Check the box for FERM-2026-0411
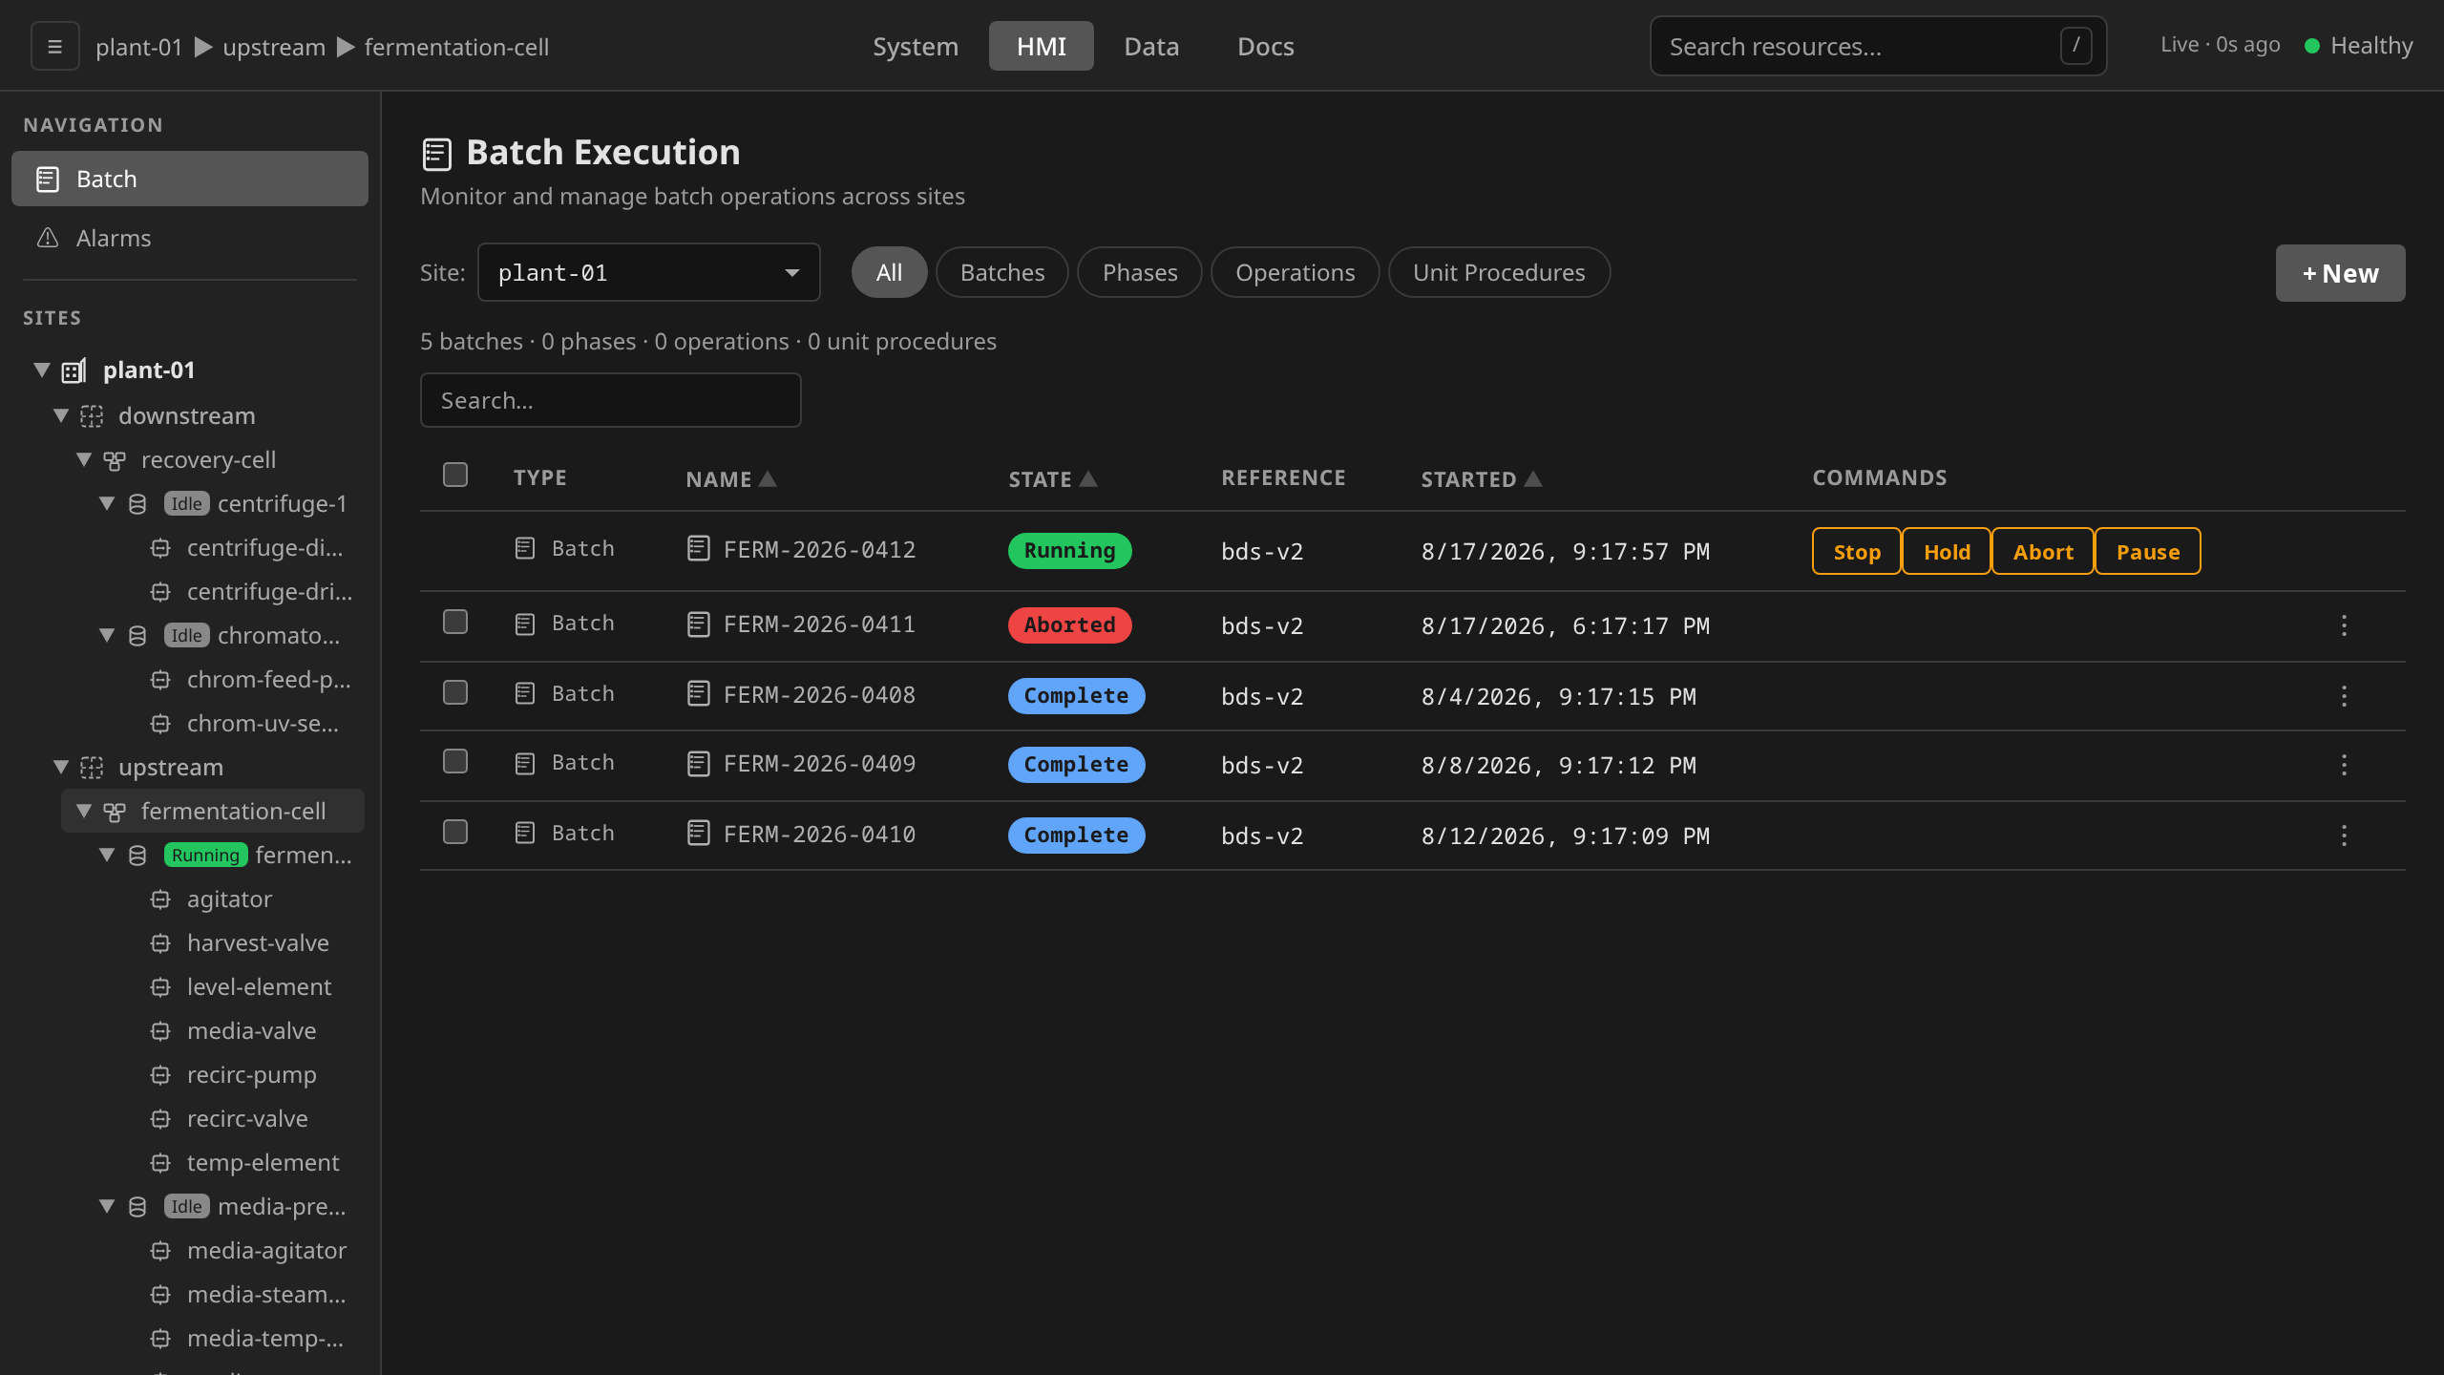2444x1375 pixels. [455, 622]
